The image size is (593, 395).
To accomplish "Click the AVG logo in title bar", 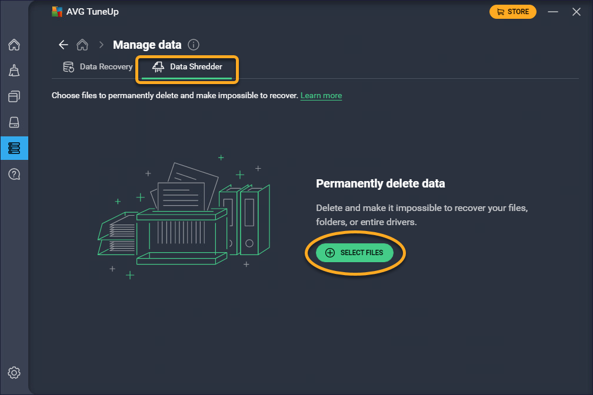I will 57,12.
